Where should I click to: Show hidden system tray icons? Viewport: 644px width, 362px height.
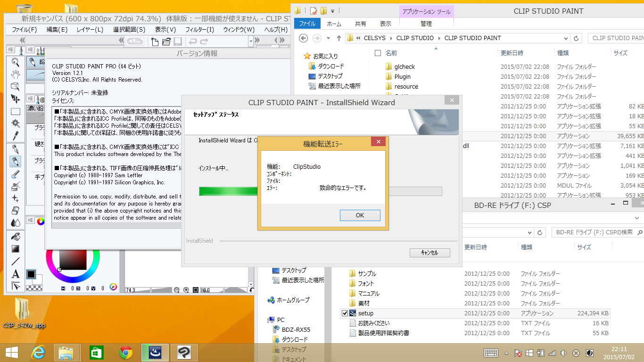click(507, 353)
